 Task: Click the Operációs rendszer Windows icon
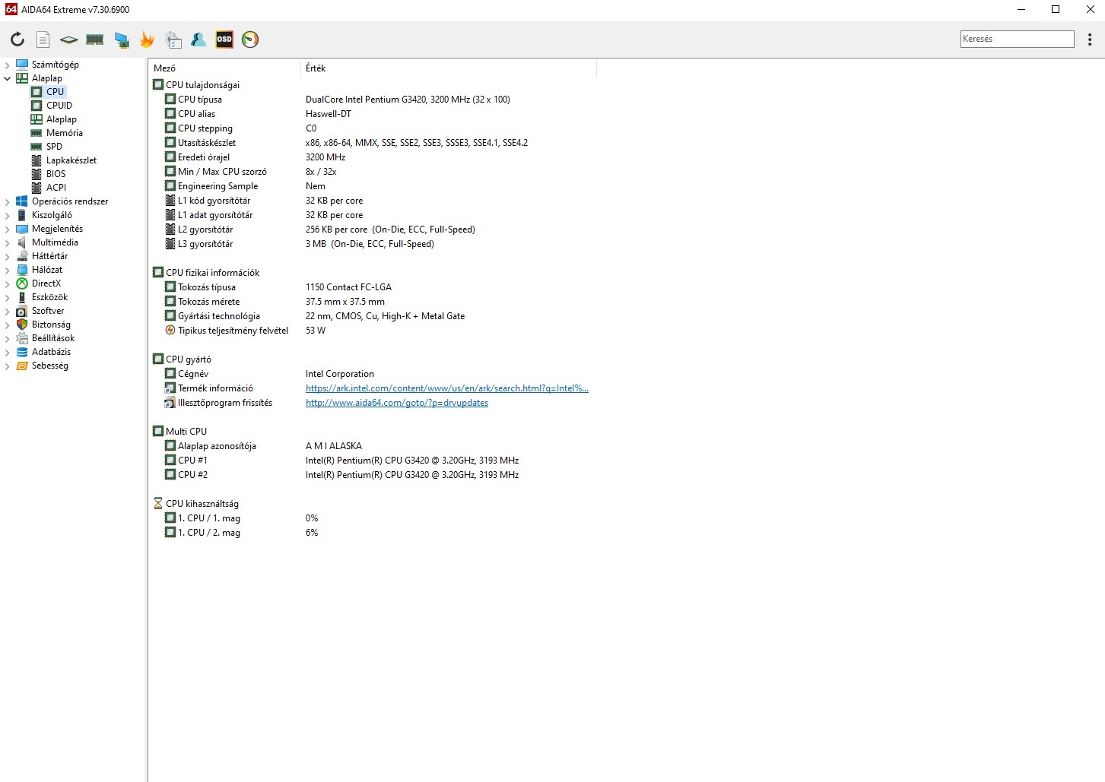point(22,201)
